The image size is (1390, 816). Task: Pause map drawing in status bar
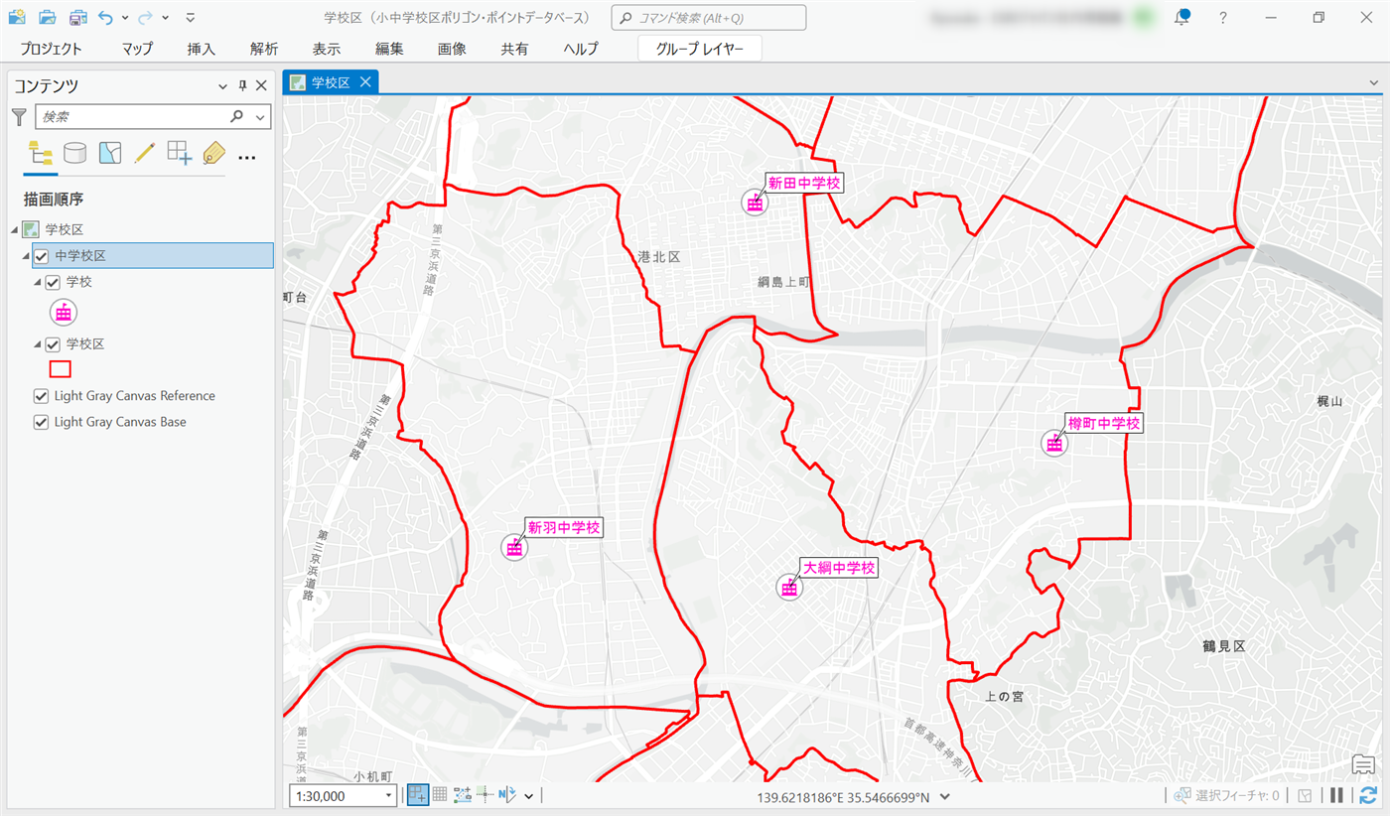pyautogui.click(x=1337, y=795)
